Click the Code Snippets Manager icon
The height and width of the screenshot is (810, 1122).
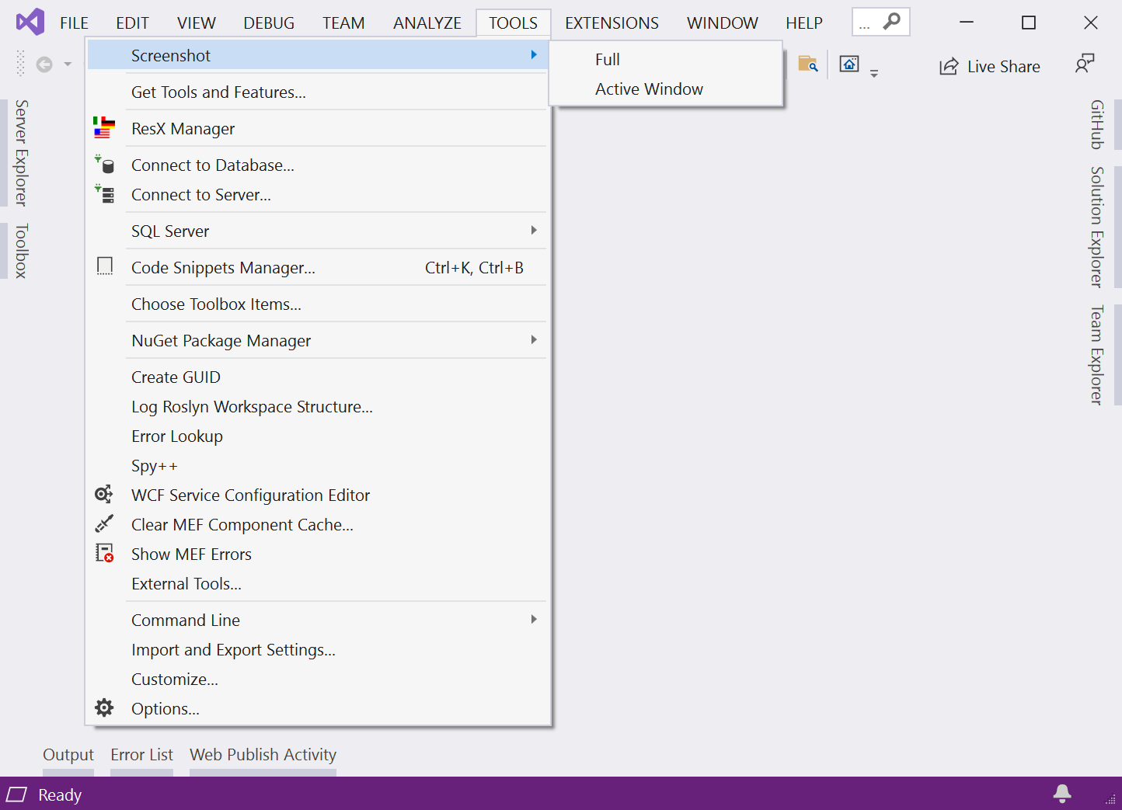[105, 266]
